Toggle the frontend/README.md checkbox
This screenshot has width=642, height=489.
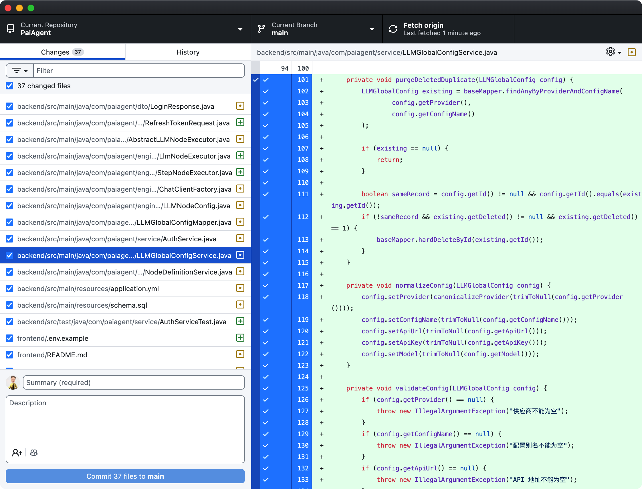[x=10, y=355]
